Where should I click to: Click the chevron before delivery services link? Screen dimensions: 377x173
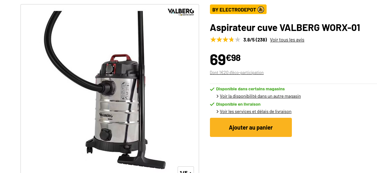218,112
